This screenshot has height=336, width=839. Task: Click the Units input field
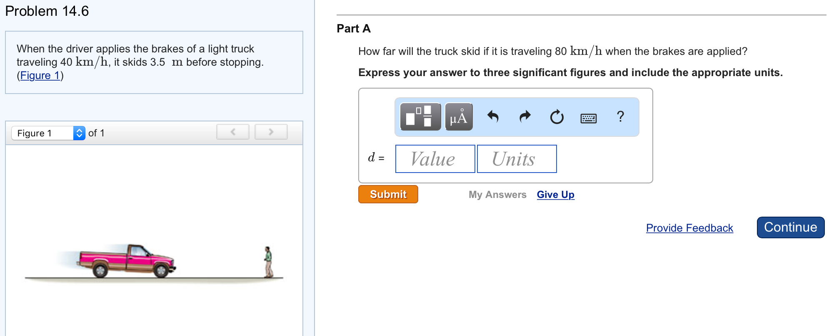coord(517,159)
